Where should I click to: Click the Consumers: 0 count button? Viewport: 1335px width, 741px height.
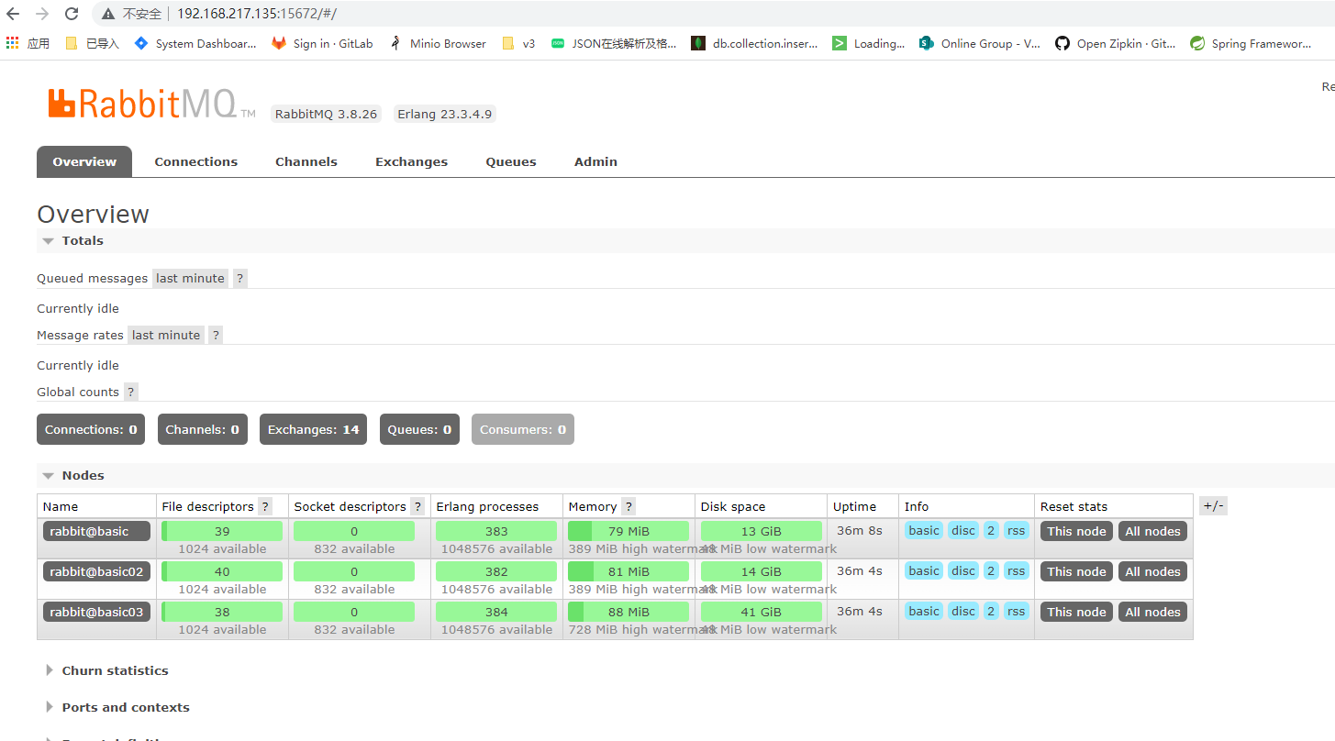(x=523, y=429)
